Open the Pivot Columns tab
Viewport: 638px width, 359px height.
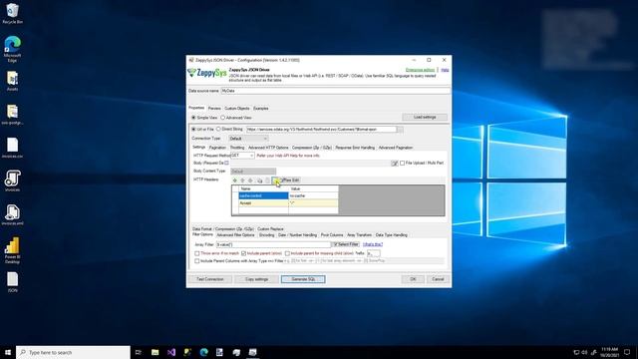(x=332, y=235)
